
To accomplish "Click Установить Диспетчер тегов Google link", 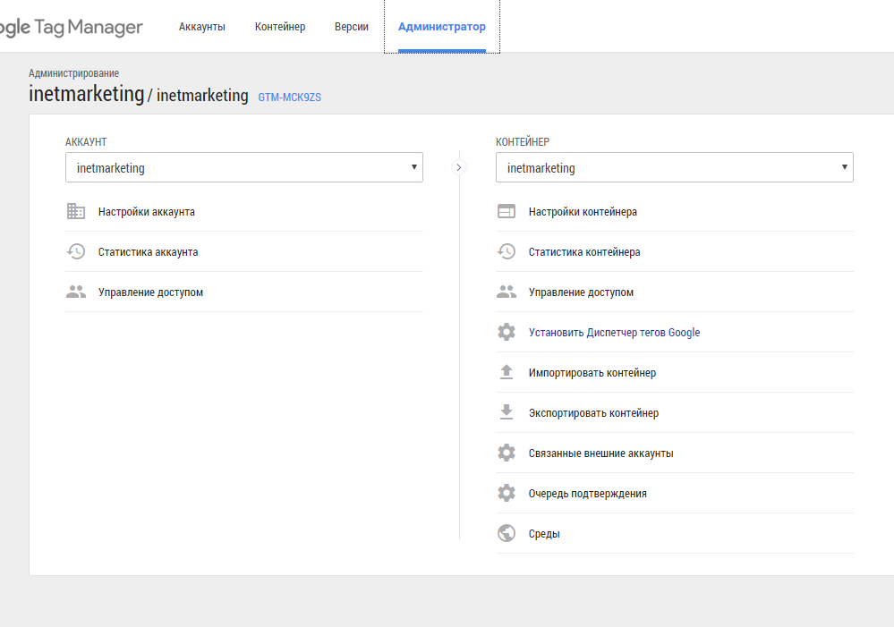I will [614, 333].
